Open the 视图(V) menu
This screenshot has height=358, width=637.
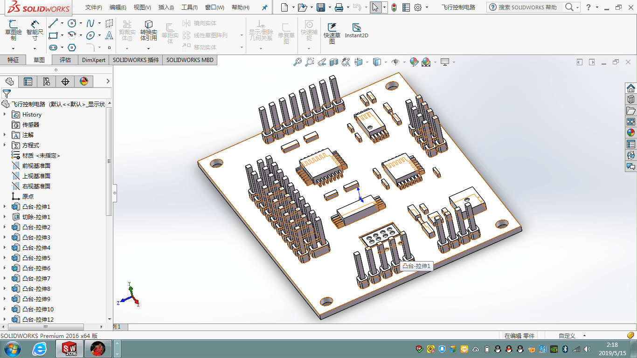point(142,7)
